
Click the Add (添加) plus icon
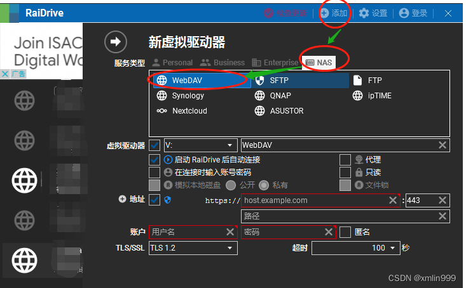pyautogui.click(x=324, y=13)
